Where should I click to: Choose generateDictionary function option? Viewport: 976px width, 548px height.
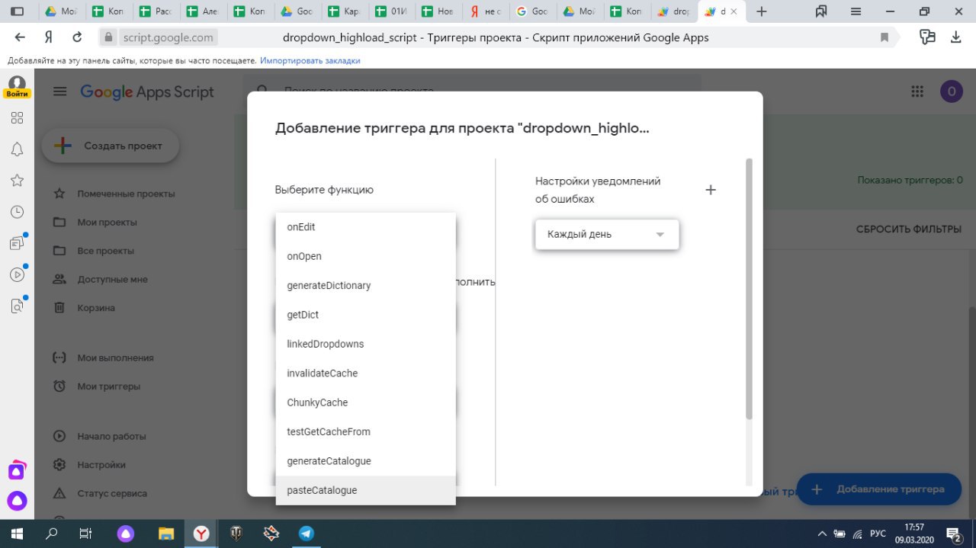365,286
